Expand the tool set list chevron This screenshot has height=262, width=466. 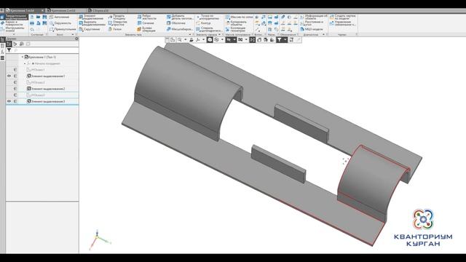pos(14,35)
